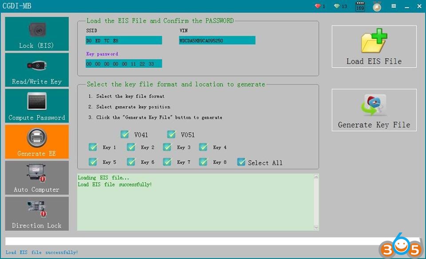The height and width of the screenshot is (259, 426).
Task: Select the Compute Password module
Action: (x=37, y=106)
